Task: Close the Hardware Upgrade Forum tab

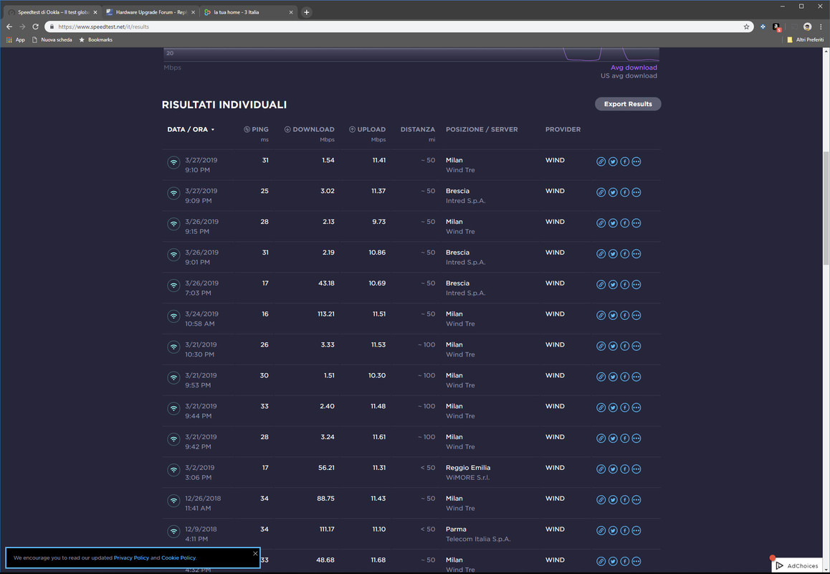Action: pyautogui.click(x=193, y=12)
